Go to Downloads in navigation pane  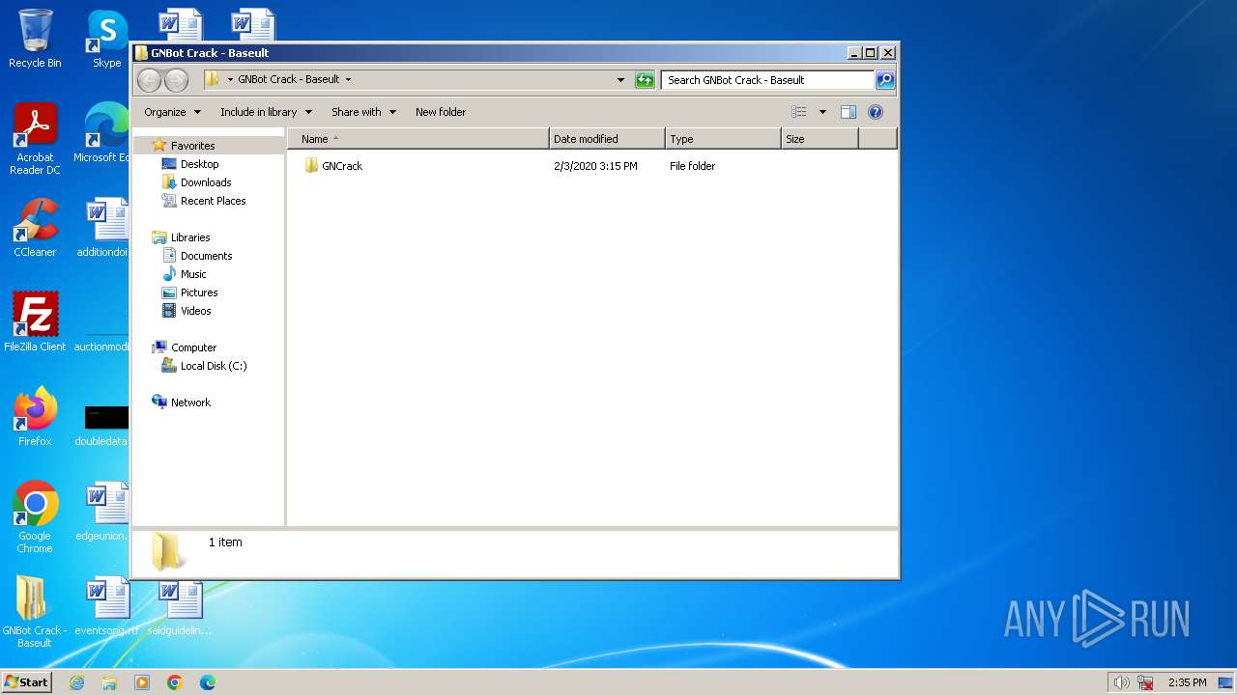pyautogui.click(x=206, y=182)
